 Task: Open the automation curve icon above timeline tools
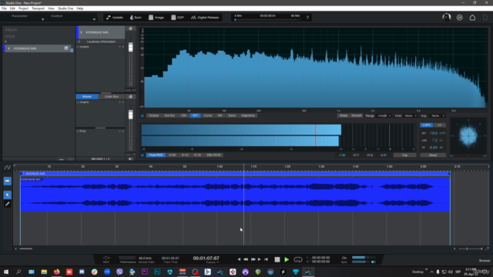[8, 168]
